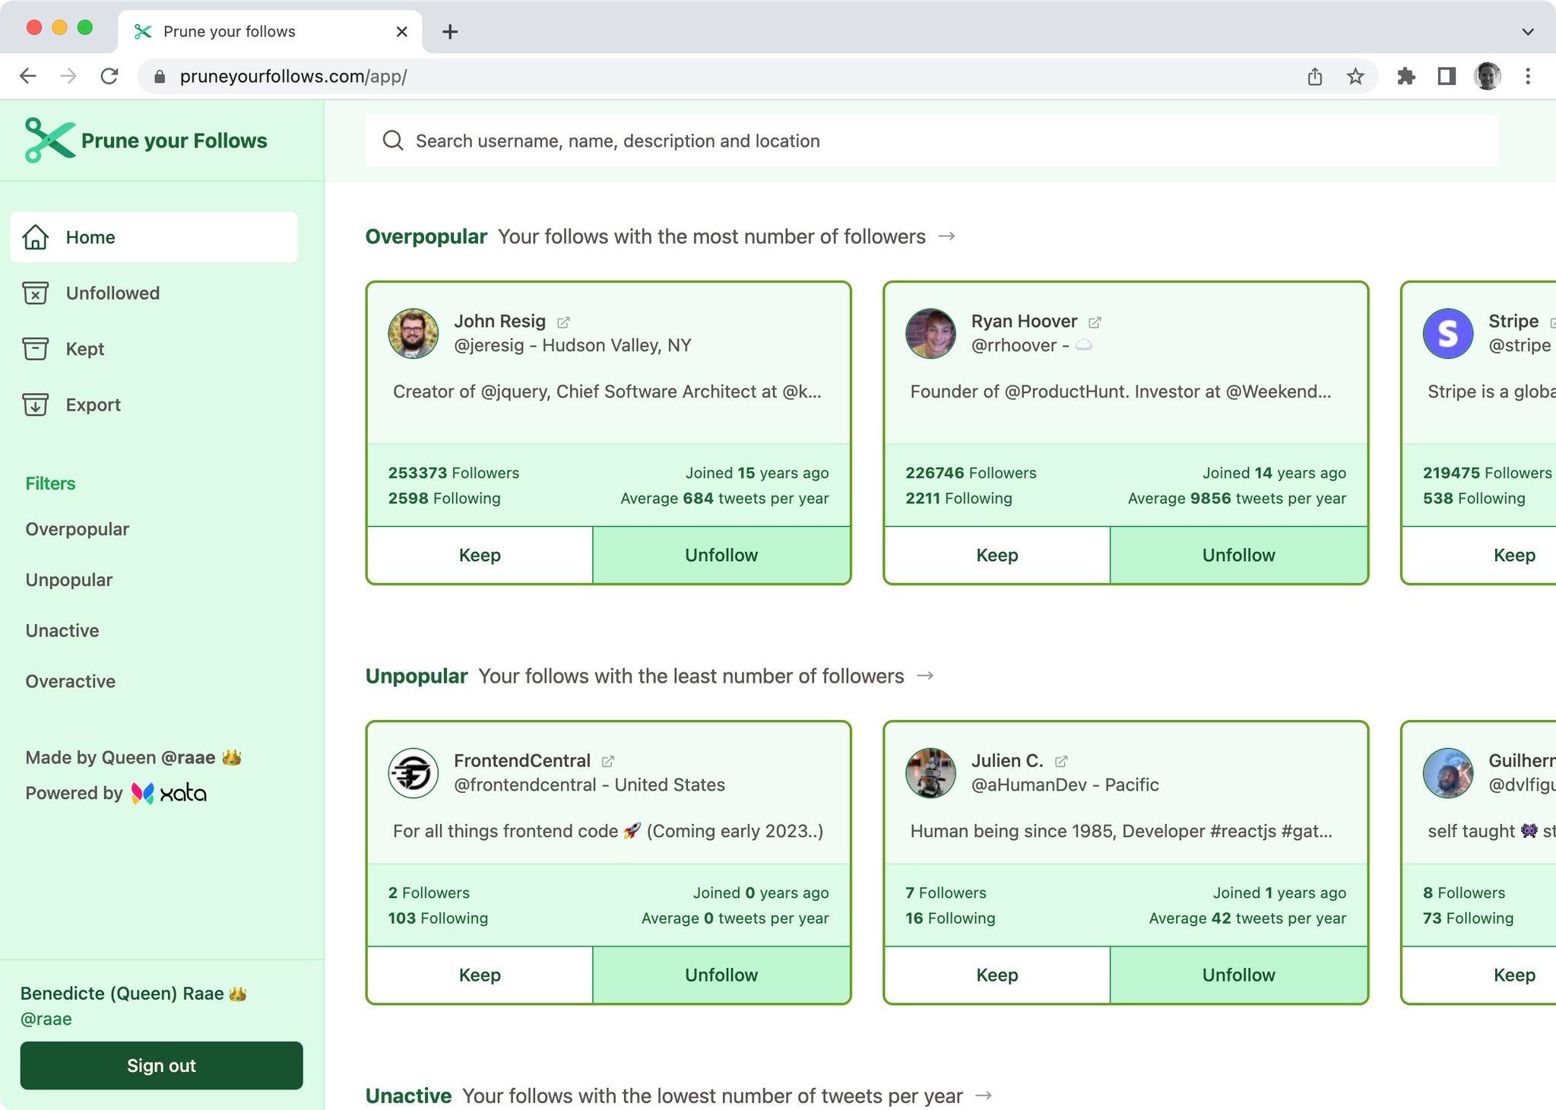
Task: Click the arrow next to the Overpopular heading
Action: (x=946, y=236)
